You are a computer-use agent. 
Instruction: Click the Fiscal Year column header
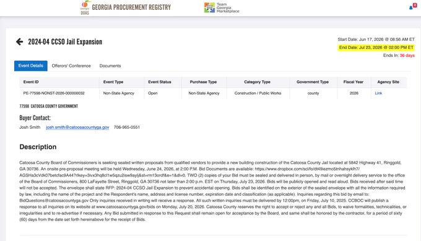(354, 82)
